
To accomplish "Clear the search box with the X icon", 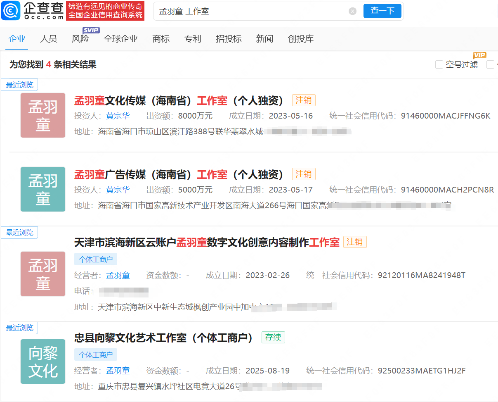I will (x=352, y=11).
